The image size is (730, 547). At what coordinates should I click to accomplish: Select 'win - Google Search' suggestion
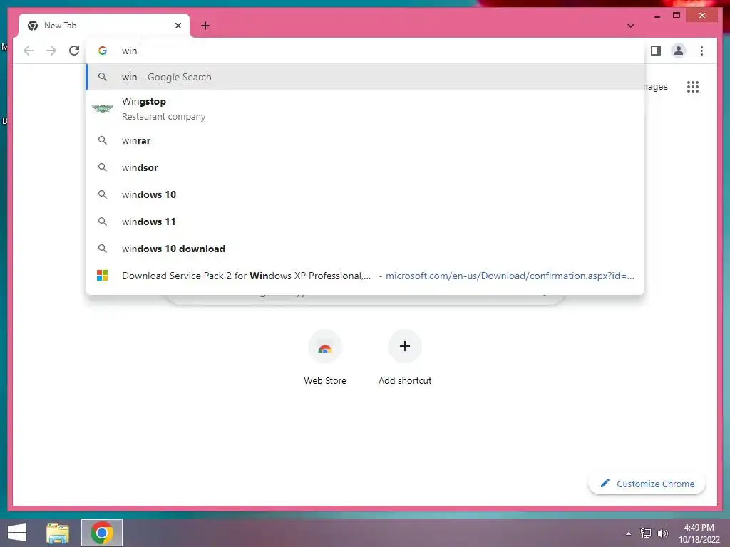tap(366, 77)
